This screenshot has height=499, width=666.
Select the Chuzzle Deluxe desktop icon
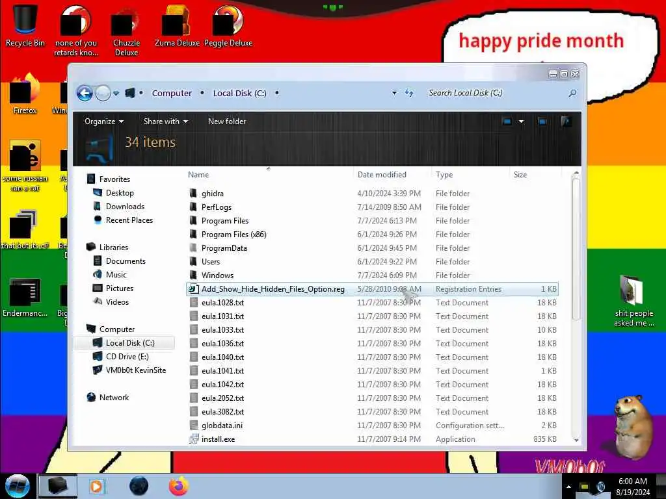click(126, 31)
